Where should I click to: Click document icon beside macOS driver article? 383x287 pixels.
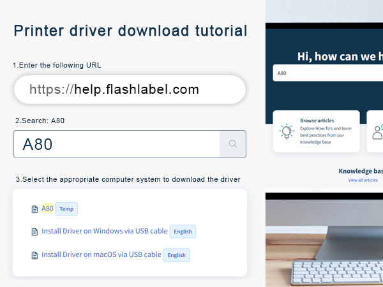coord(35,255)
